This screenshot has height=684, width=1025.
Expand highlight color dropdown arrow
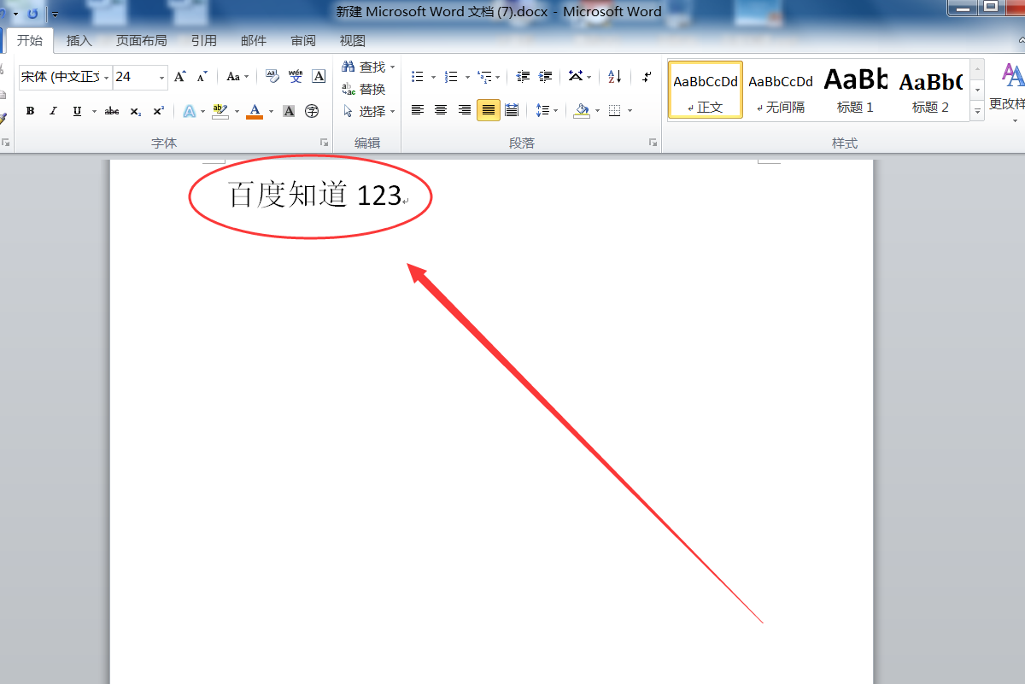tap(235, 111)
